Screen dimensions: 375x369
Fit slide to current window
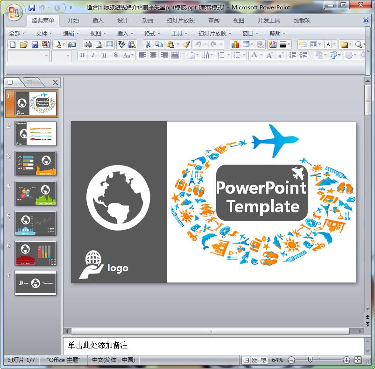[x=358, y=360]
